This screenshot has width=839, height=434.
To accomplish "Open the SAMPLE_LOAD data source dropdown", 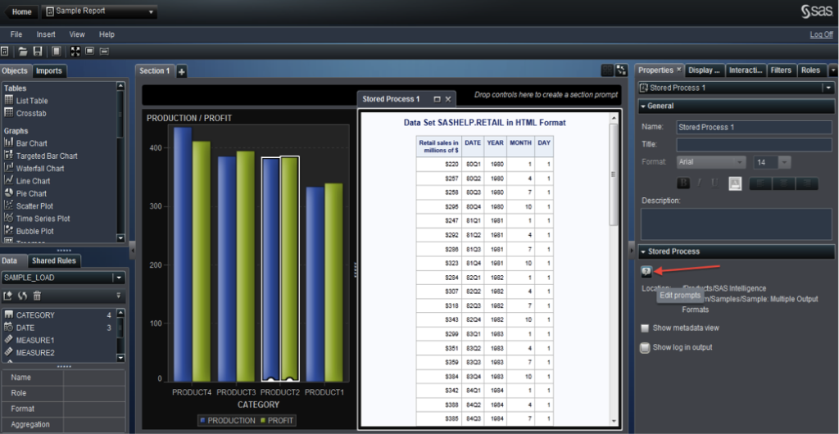I will tap(118, 278).
